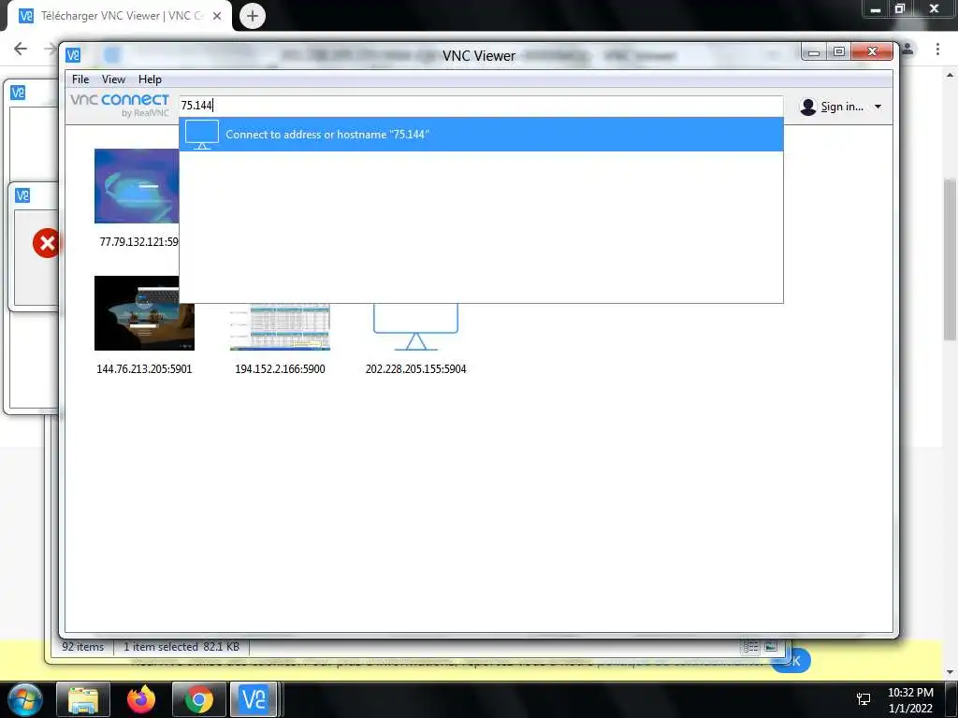Click the address field containing 75.144
This screenshot has width=958, height=718.
(481, 106)
